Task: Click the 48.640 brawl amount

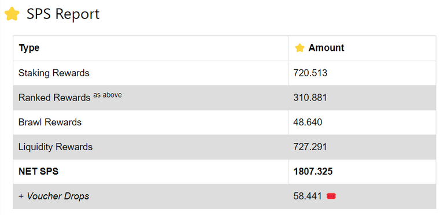Action: coord(308,122)
